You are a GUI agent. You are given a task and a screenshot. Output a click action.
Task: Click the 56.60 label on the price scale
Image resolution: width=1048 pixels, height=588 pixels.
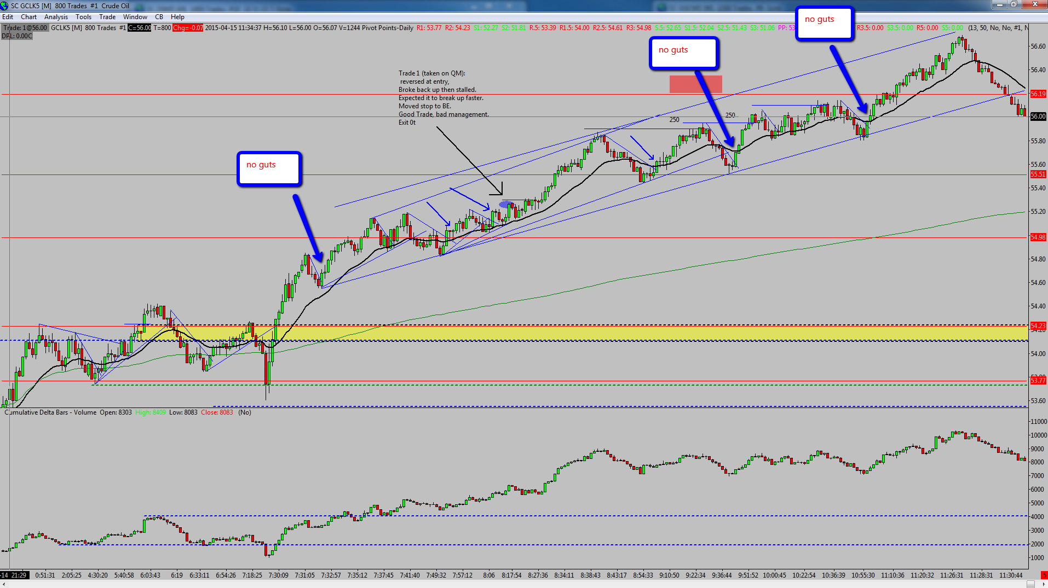[x=1038, y=46]
